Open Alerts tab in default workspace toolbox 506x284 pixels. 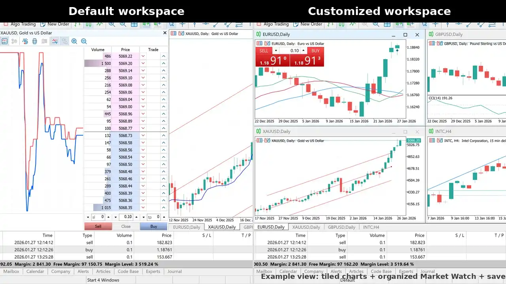click(83, 271)
